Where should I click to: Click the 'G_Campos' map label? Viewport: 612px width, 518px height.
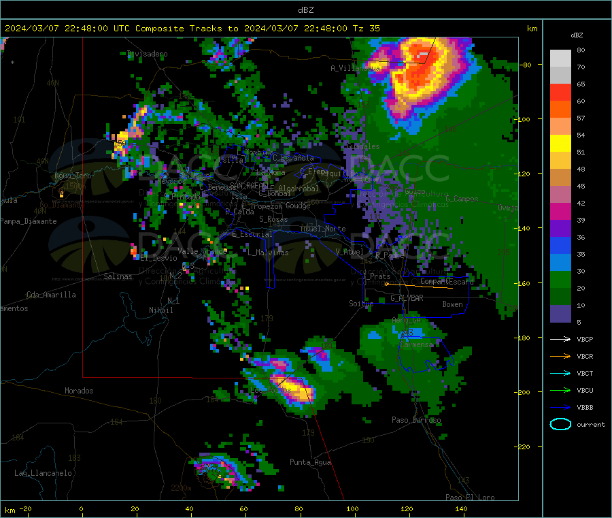click(462, 199)
